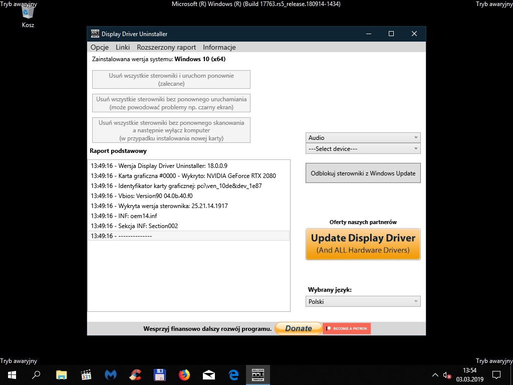Screen dimensions: 513x385
Task: Open the Opcje menu
Action: (100, 47)
